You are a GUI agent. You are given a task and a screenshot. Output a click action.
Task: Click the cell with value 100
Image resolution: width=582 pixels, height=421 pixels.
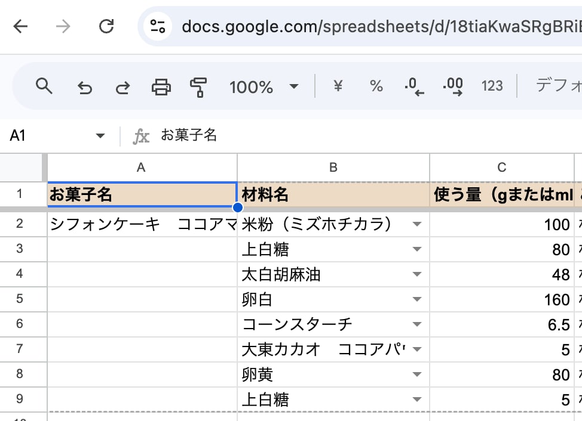(x=502, y=224)
